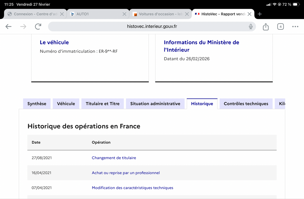Tap the histovec.interieur.gouv.fr address field
Image resolution: width=304 pixels, height=199 pixels.
[152, 27]
